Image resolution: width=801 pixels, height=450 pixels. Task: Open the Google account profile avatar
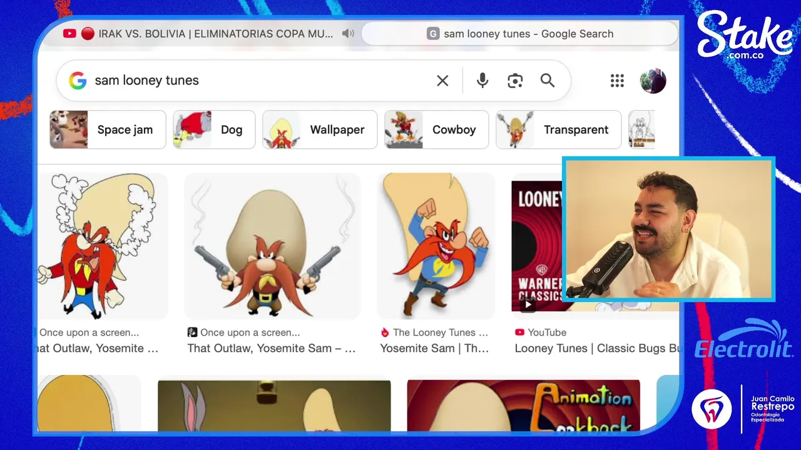(x=653, y=81)
